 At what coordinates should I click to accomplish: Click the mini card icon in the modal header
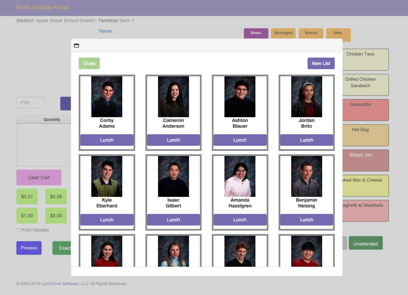click(x=76, y=45)
